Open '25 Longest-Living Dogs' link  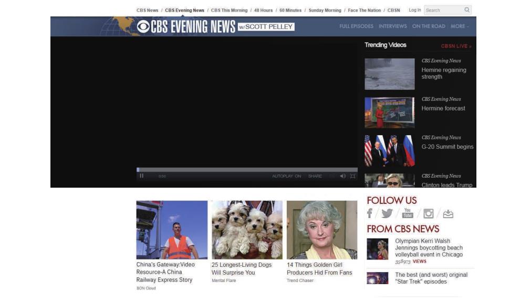242,268
